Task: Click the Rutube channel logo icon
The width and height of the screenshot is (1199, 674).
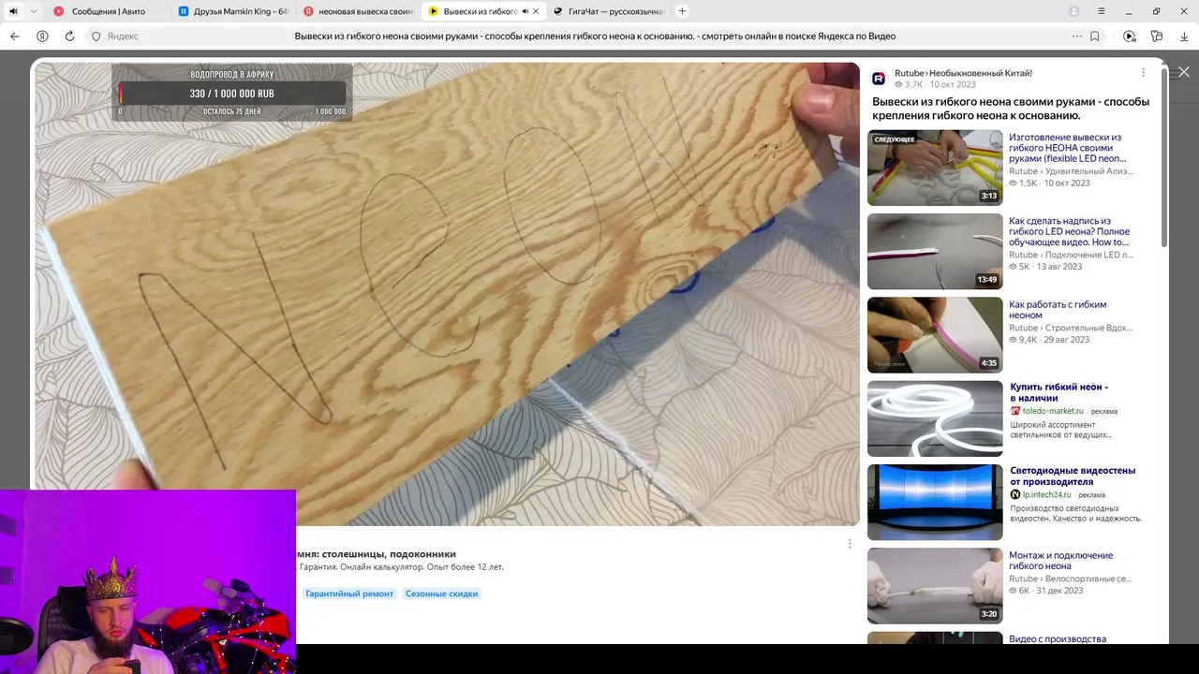Action: 879,79
